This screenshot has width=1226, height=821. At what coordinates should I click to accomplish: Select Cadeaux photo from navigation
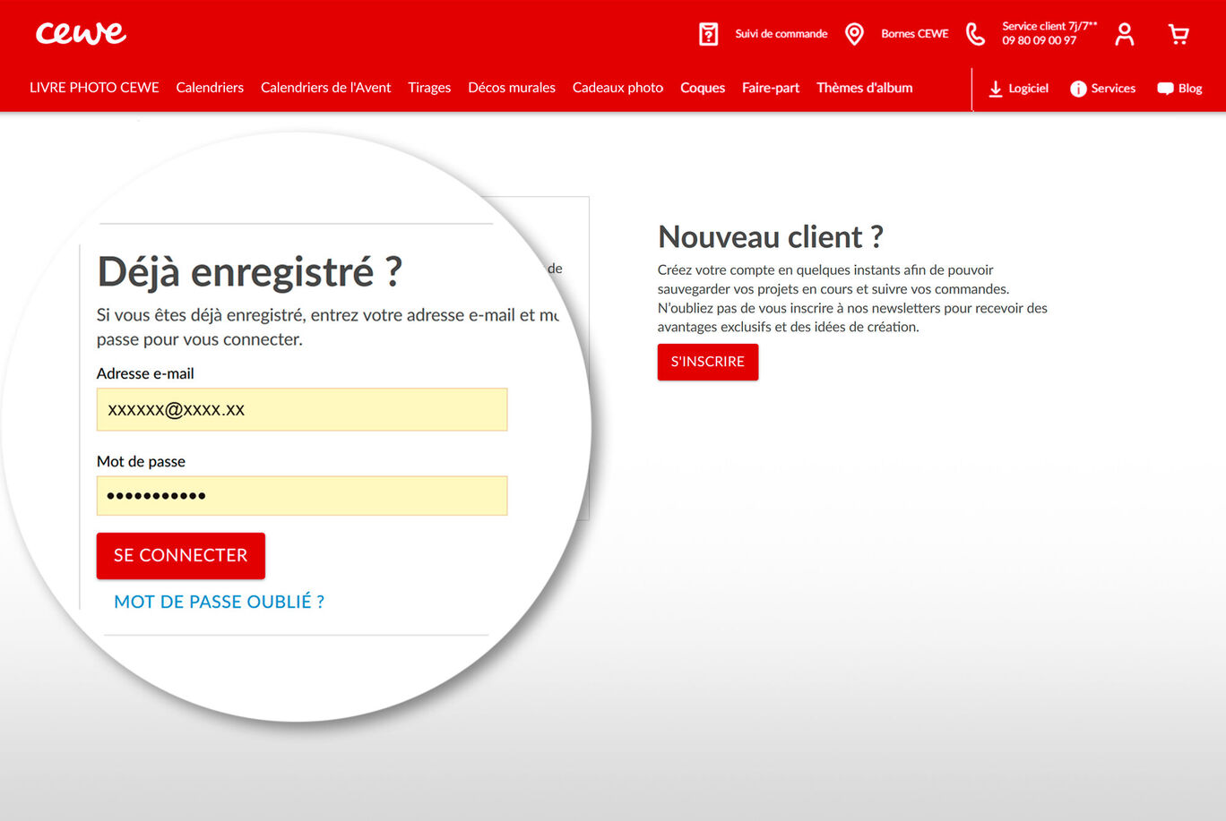[617, 87]
